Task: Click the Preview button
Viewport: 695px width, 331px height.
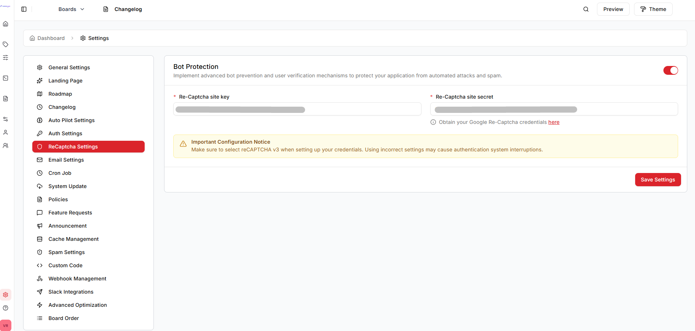Action: coord(613,9)
